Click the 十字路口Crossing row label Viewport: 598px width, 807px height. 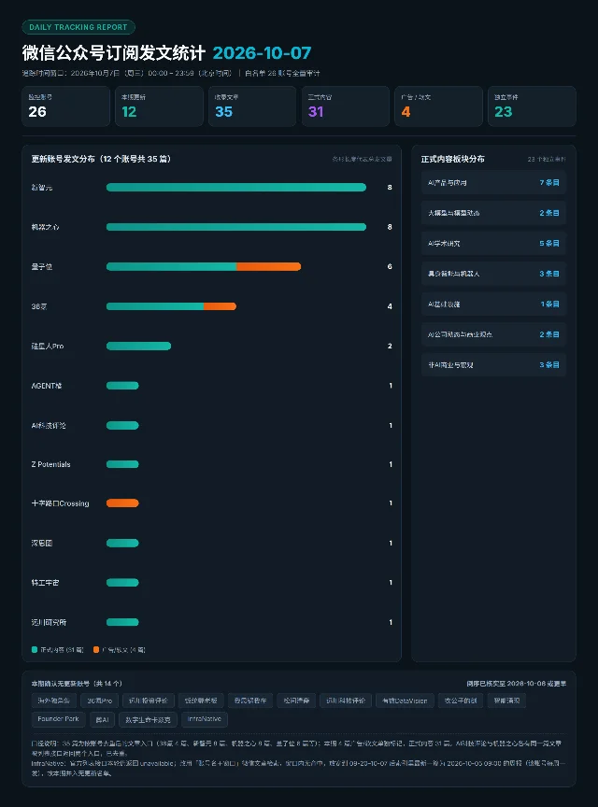(x=60, y=503)
